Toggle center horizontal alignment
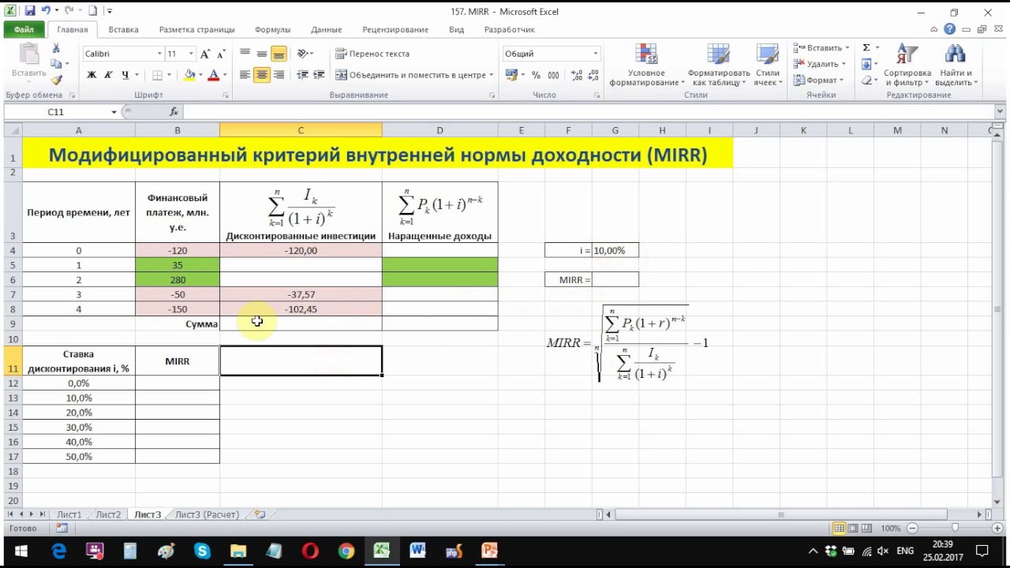Screen dimensions: 1010x568 (262, 75)
